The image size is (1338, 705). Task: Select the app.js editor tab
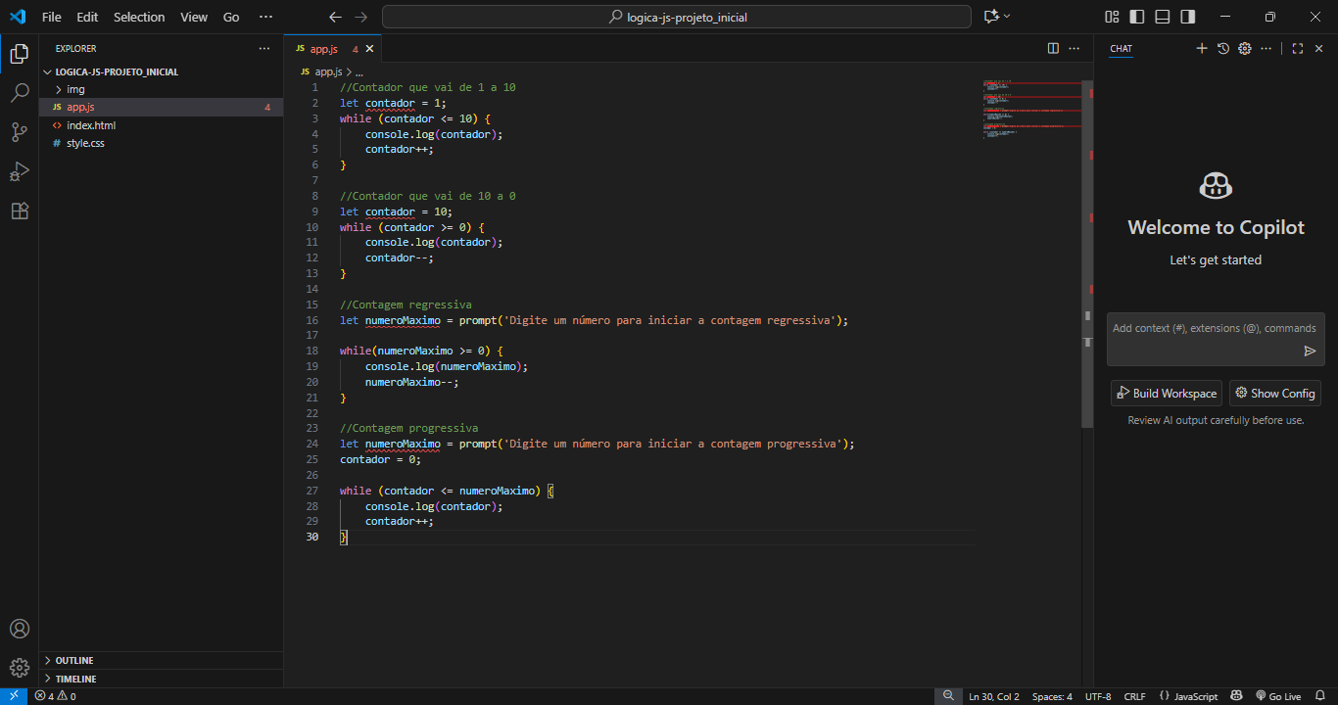[x=323, y=48]
